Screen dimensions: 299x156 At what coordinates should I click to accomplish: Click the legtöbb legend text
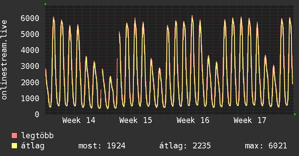[x=37, y=136]
